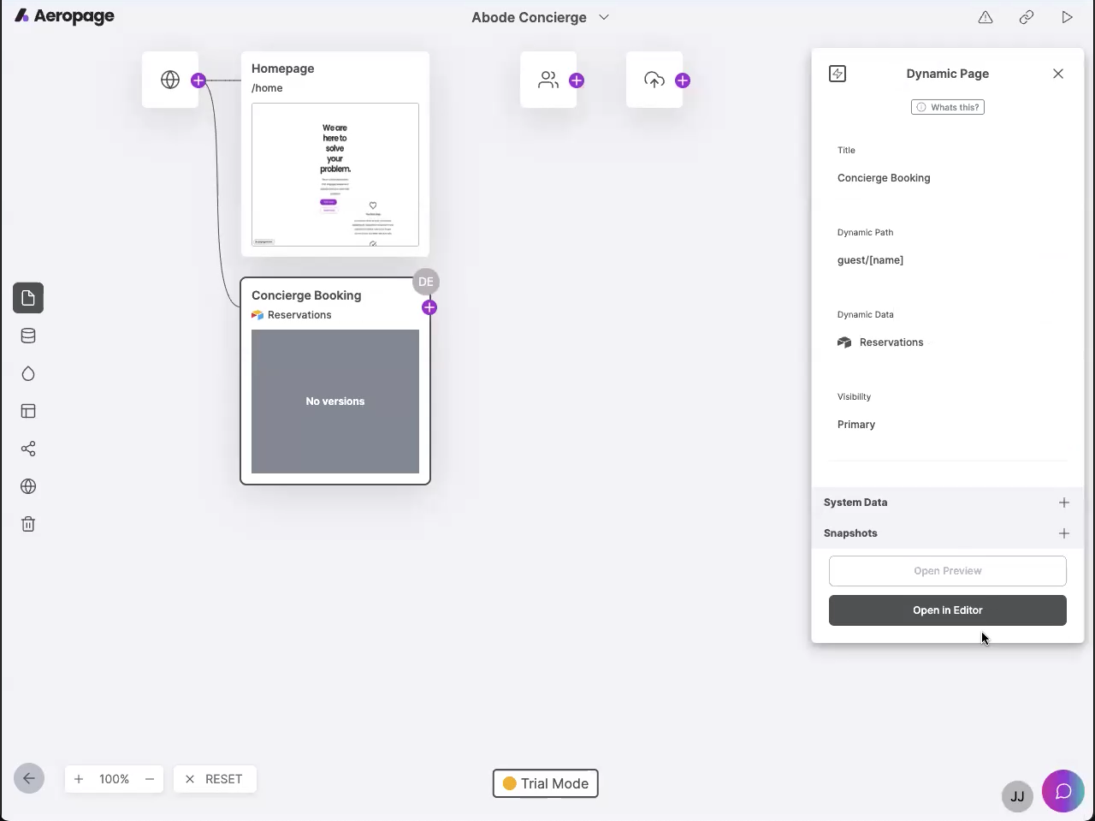Add a page next to users node
This screenshot has height=821, width=1095.
point(577,80)
